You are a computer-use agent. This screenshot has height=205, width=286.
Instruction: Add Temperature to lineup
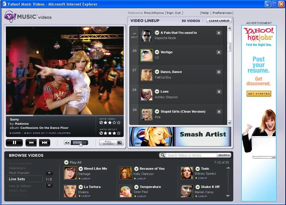140,196
